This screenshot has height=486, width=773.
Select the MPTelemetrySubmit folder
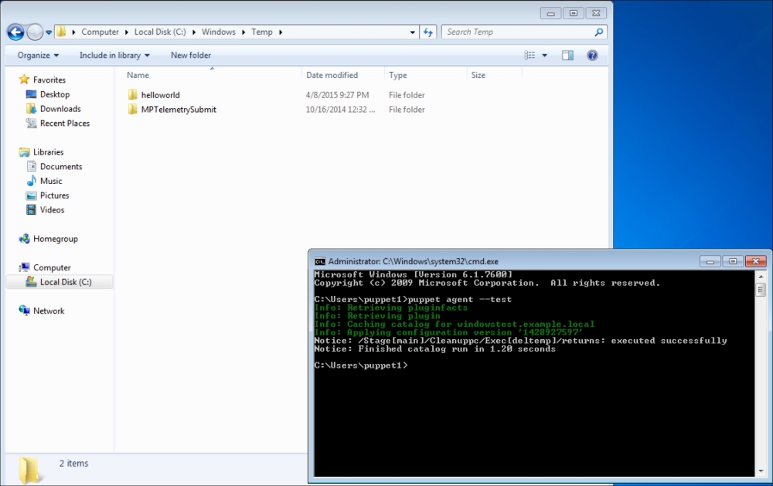pyautogui.click(x=178, y=110)
